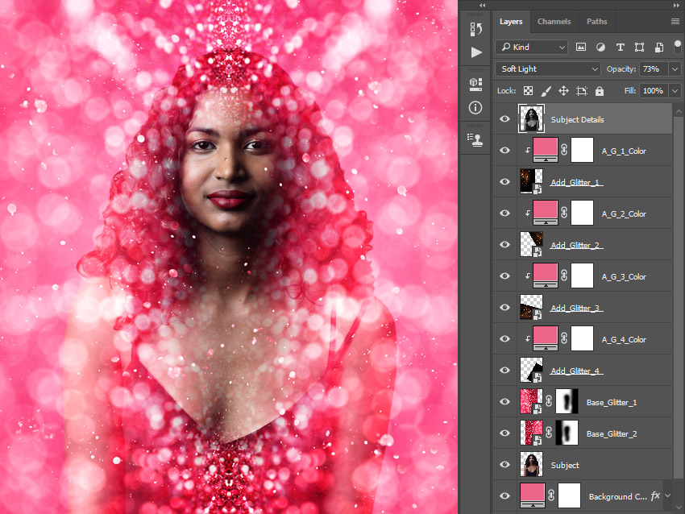Switch to the Paths tab
The width and height of the screenshot is (685, 514).
[x=596, y=21]
